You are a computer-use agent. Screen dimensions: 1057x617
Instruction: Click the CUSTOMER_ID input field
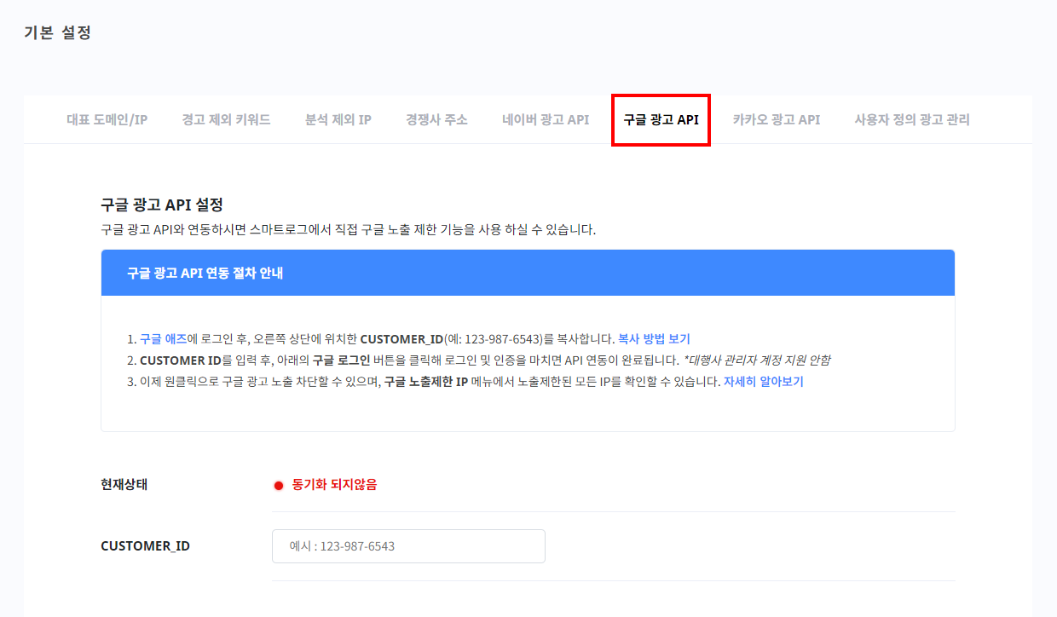point(407,545)
